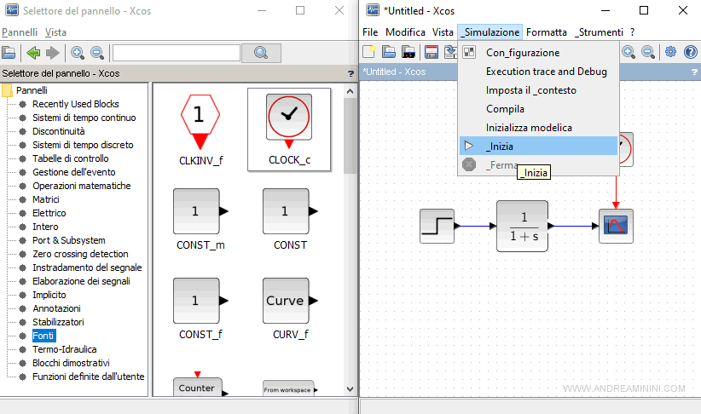Select the step function block in diagram
Viewport: 701px width, 414px height.
coord(437,226)
